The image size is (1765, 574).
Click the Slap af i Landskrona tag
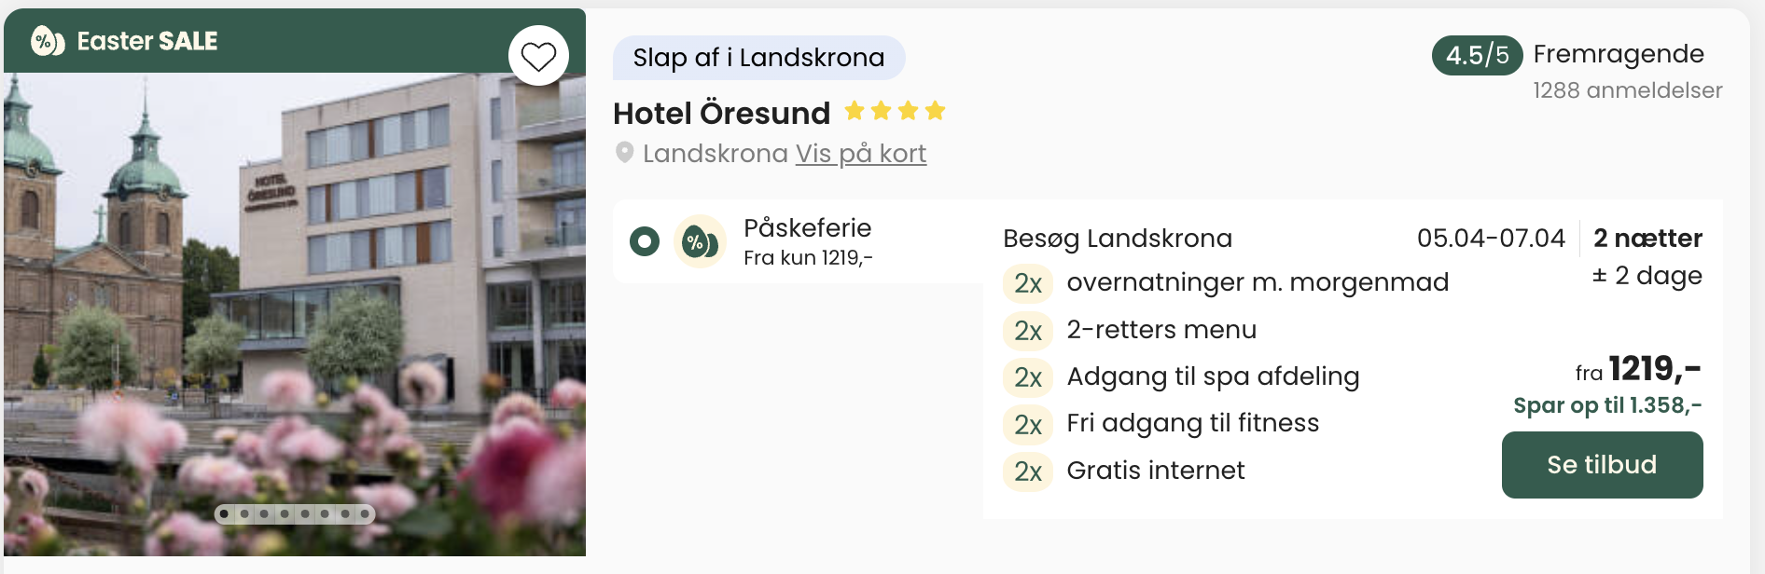[758, 58]
